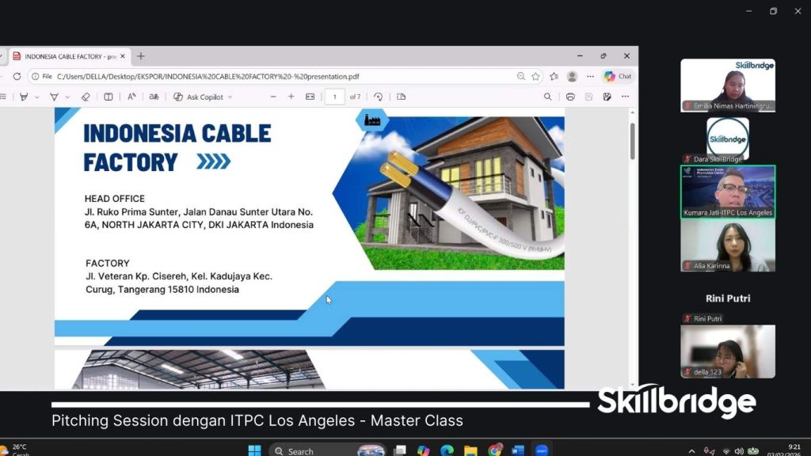Image resolution: width=811 pixels, height=456 pixels.
Task: Open the PDF toolbar overflow menu
Action: point(626,97)
